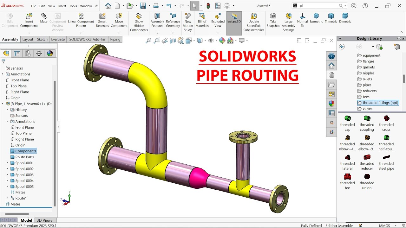Open DisplayManager appearance tab icon

pyautogui.click(x=50, y=54)
